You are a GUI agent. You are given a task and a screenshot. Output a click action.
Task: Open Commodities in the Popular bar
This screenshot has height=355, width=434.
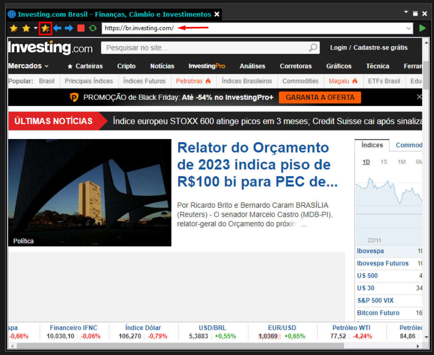point(300,81)
